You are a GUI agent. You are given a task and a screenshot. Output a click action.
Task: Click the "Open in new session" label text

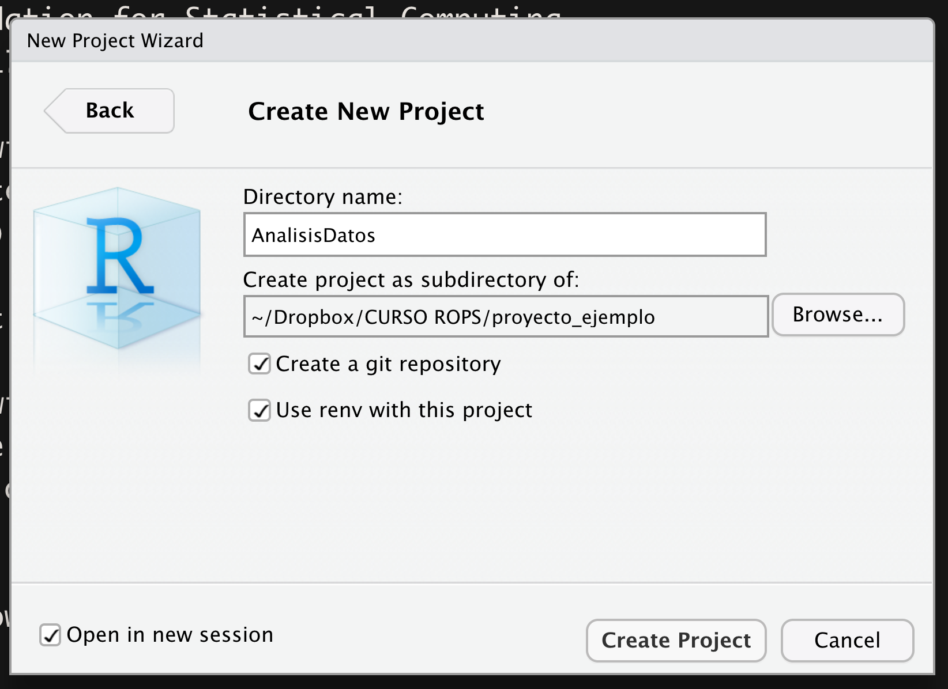point(170,635)
